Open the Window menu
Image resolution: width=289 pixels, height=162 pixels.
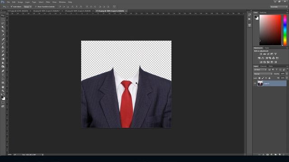coord(62,2)
